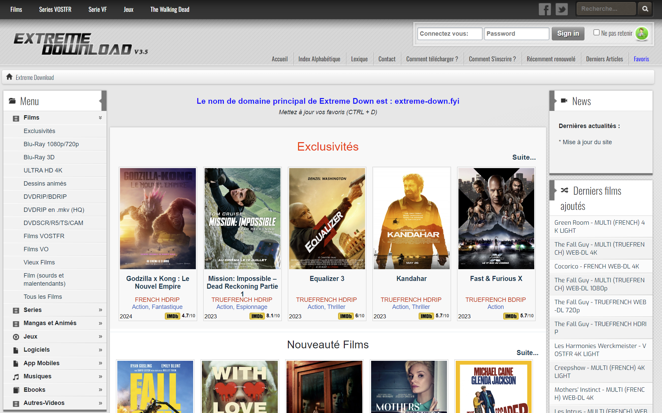Image resolution: width=662 pixels, height=413 pixels.
Task: Select ULTRA HD 4K in menu
Action: (43, 170)
